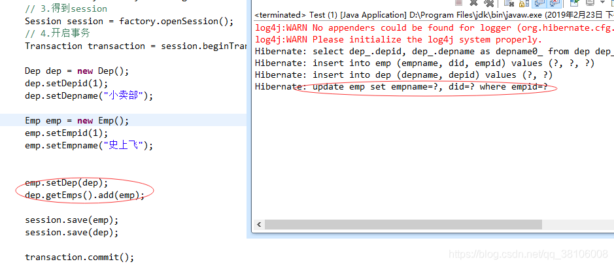Click the 'select dep_.depid' Hibernate output line
Viewport: 614px width, 266px height.
pyautogui.click(x=434, y=51)
